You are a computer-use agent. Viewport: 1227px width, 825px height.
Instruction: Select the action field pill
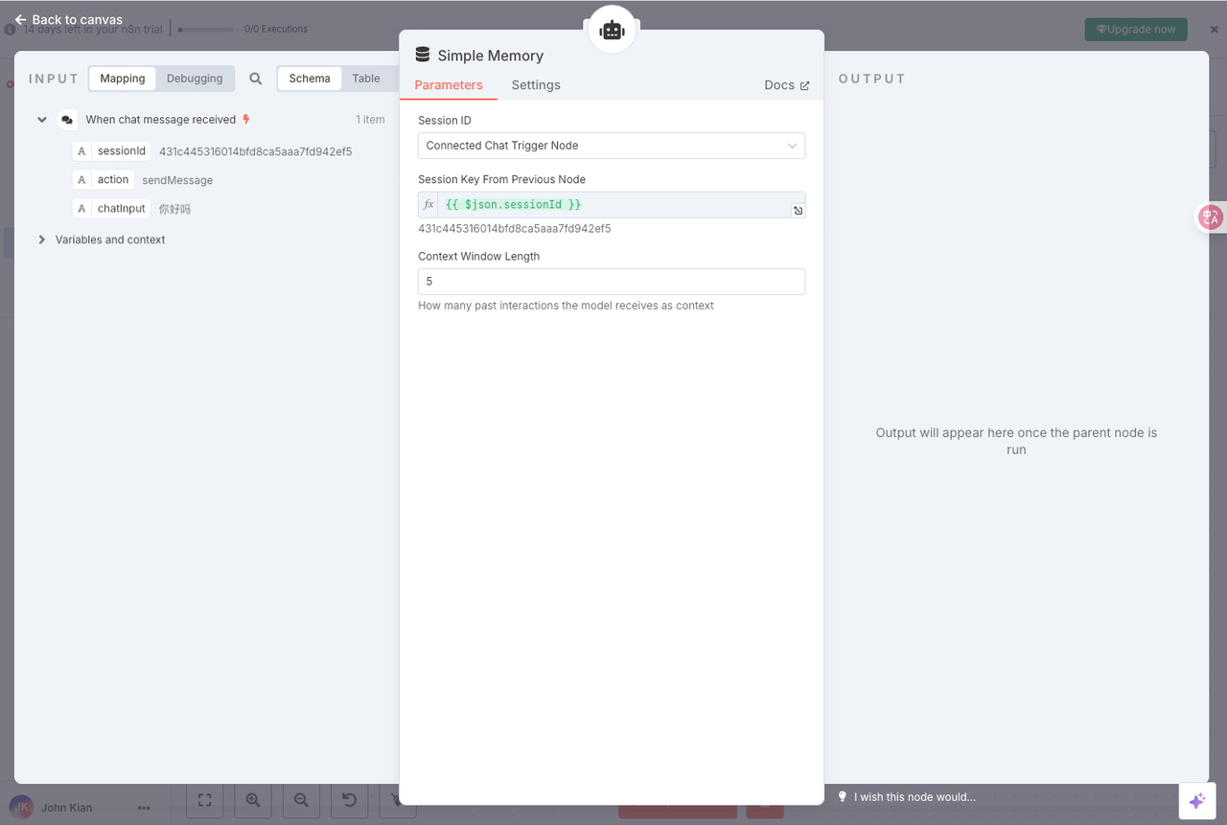(x=104, y=180)
